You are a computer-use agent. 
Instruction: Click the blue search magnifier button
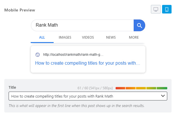pos(139,25)
